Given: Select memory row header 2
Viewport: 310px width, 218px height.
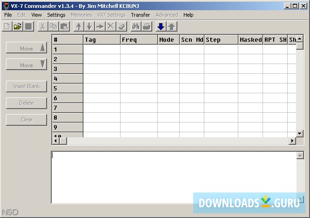Looking at the screenshot, I should click(67, 59).
